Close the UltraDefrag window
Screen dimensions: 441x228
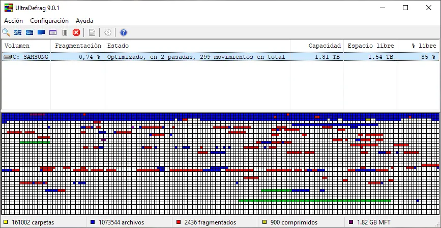(429, 8)
